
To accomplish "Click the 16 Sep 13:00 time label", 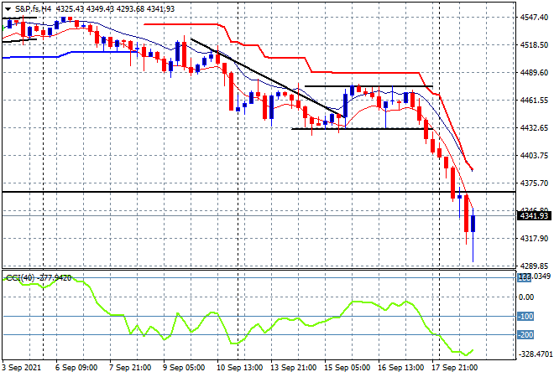I will point(400,368).
